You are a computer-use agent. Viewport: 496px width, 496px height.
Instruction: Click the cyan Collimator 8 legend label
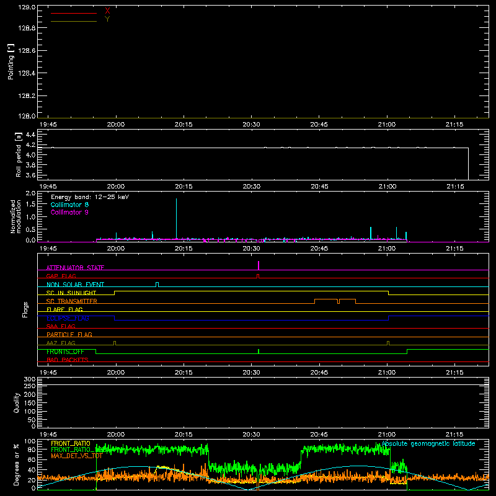tap(69, 205)
